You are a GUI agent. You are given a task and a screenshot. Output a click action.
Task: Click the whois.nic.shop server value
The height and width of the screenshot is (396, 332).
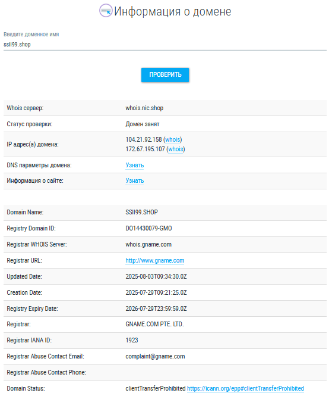coord(144,108)
